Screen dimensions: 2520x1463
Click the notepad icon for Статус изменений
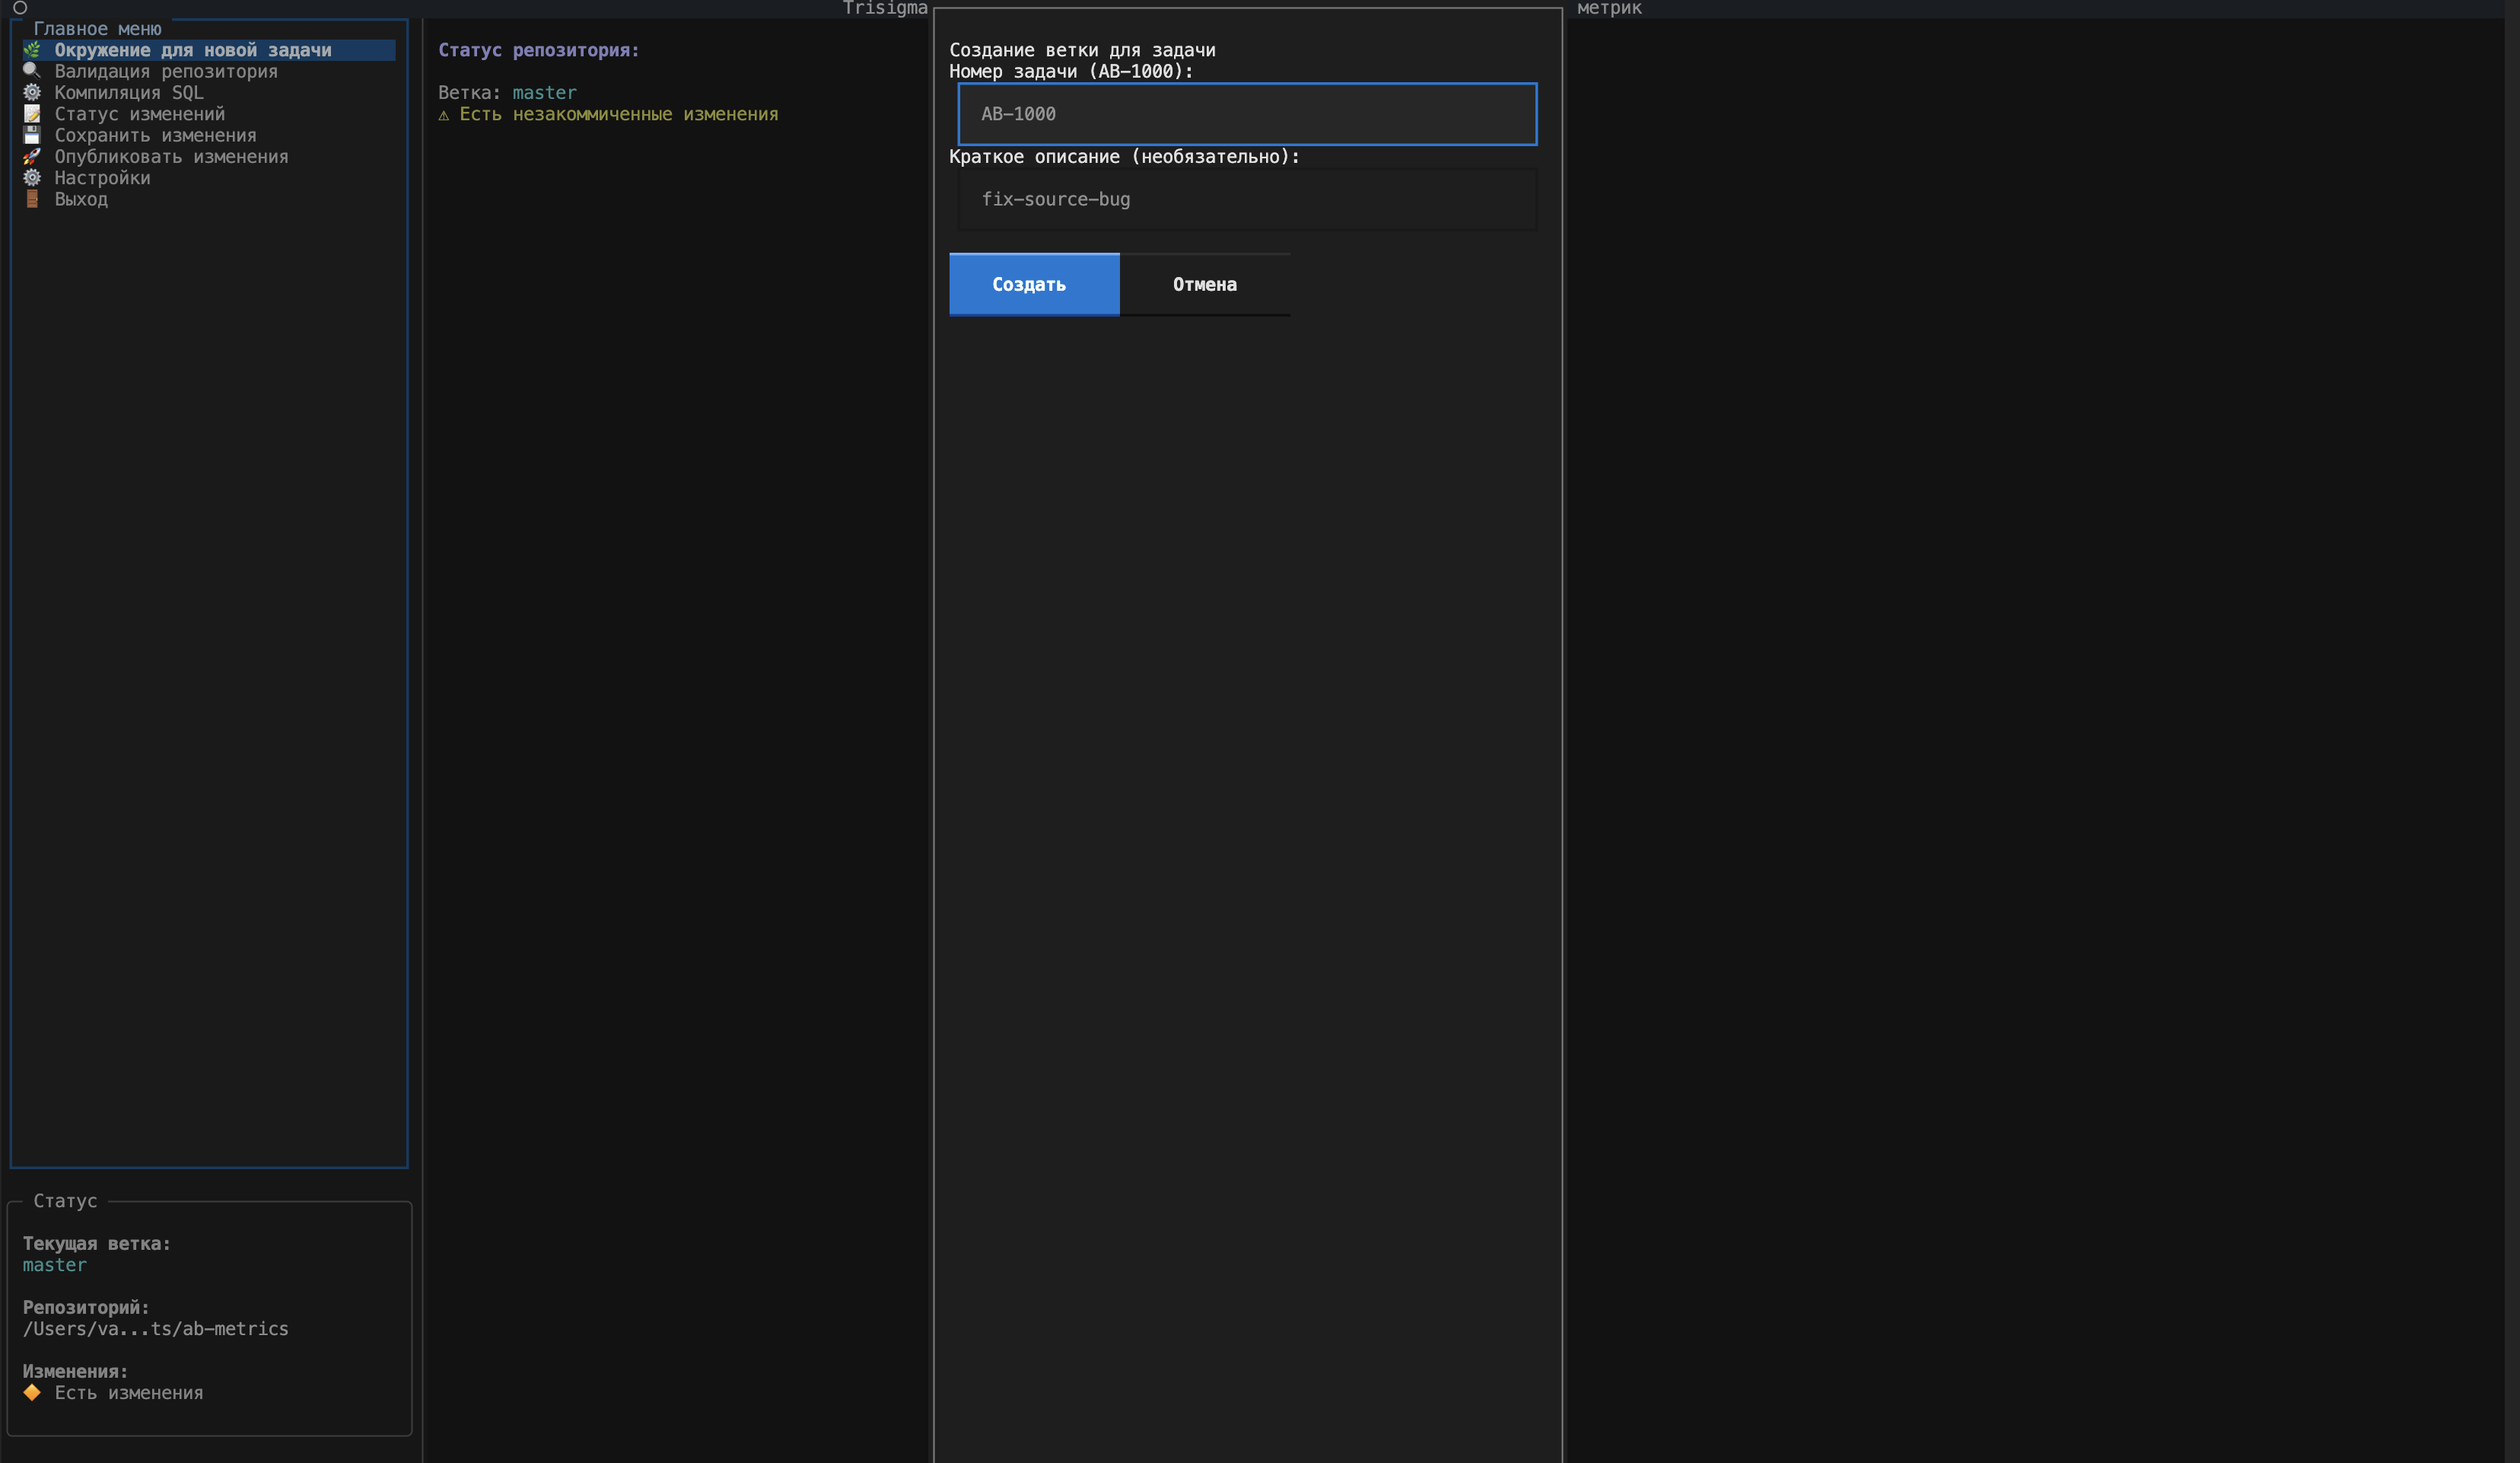32,114
